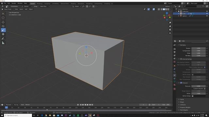Select the Transform tool

[3, 34]
